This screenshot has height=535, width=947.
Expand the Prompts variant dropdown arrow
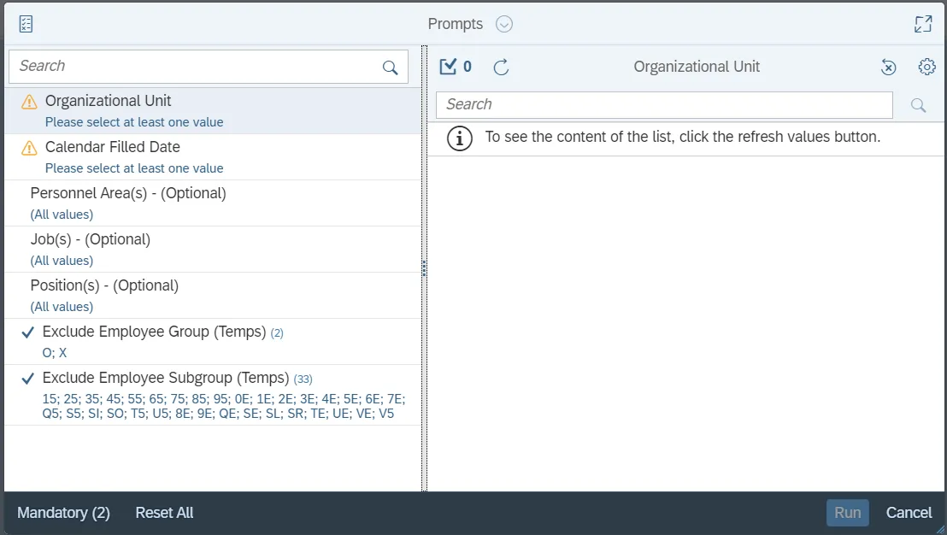(x=504, y=24)
